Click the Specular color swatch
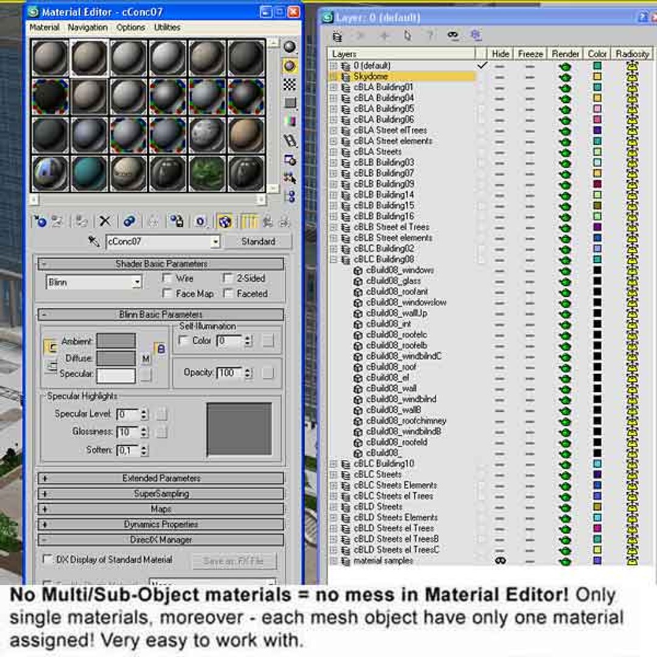 [x=116, y=375]
